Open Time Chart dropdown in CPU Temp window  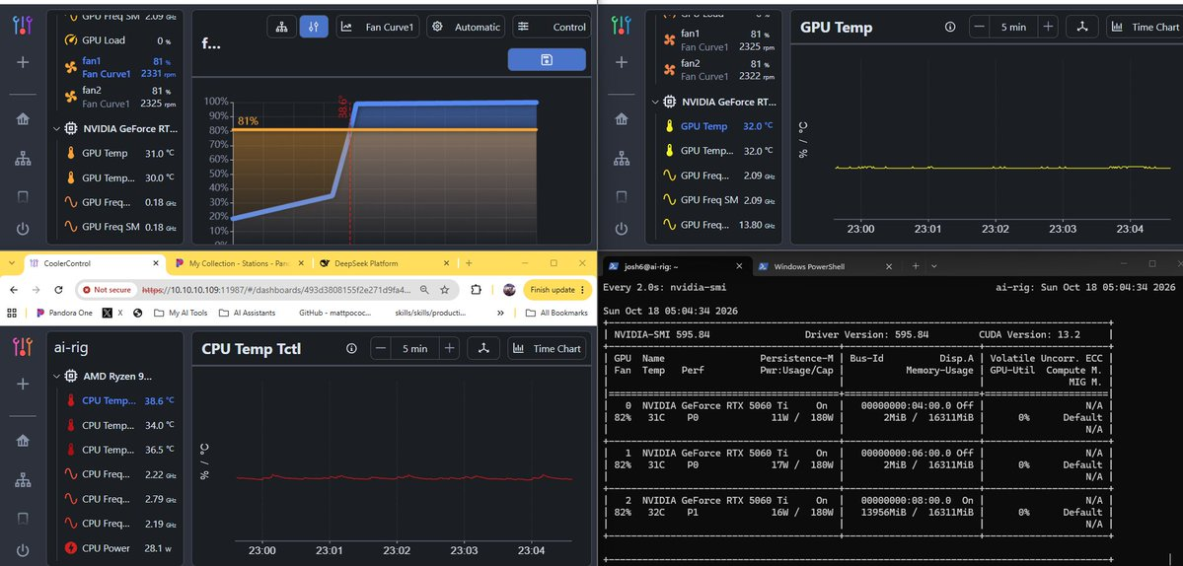pos(547,348)
